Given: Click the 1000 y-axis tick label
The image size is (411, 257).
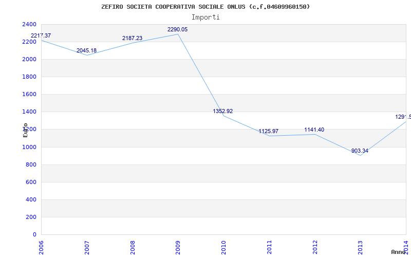Looking at the screenshot, I should click(29, 147).
